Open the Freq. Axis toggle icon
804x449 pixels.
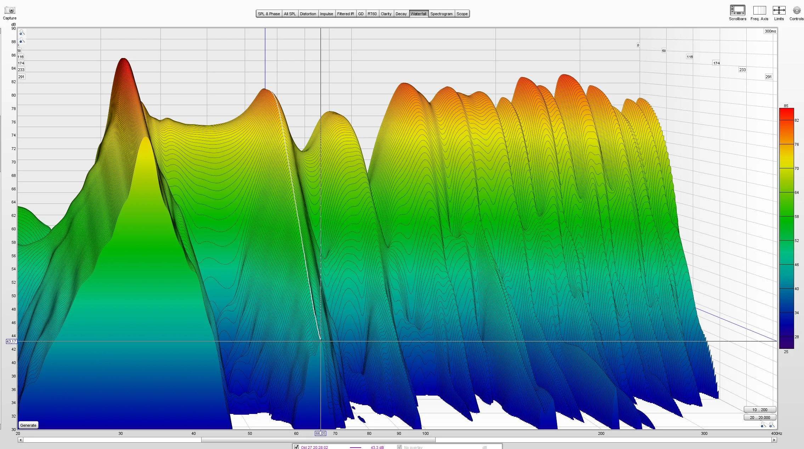[759, 10]
